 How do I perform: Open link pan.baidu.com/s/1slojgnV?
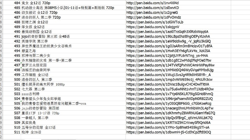(153, 27)
